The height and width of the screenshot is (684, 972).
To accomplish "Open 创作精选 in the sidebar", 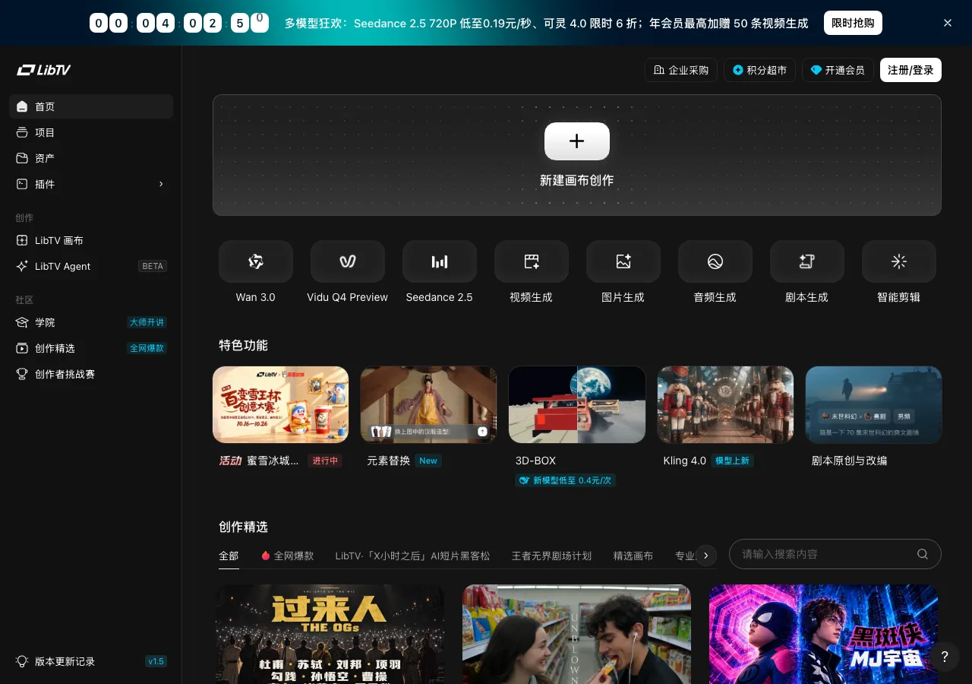I will 91,348.
